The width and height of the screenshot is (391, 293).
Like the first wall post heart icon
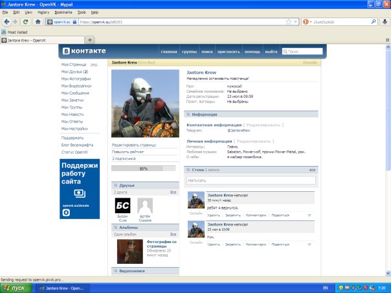click(309, 214)
